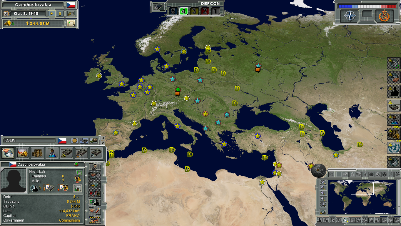The image size is (401, 226).
Task: Open game options gears-and-computer icon
Action: pos(71,14)
